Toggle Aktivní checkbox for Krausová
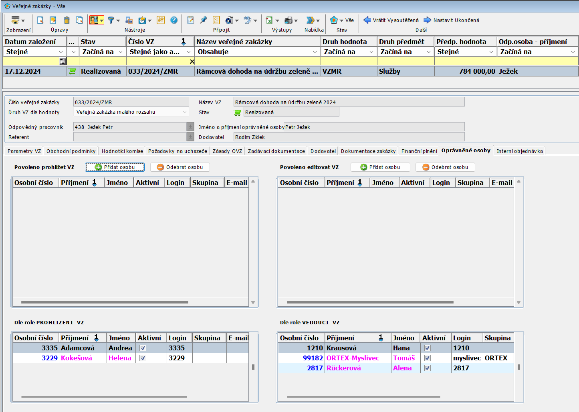 coord(427,348)
